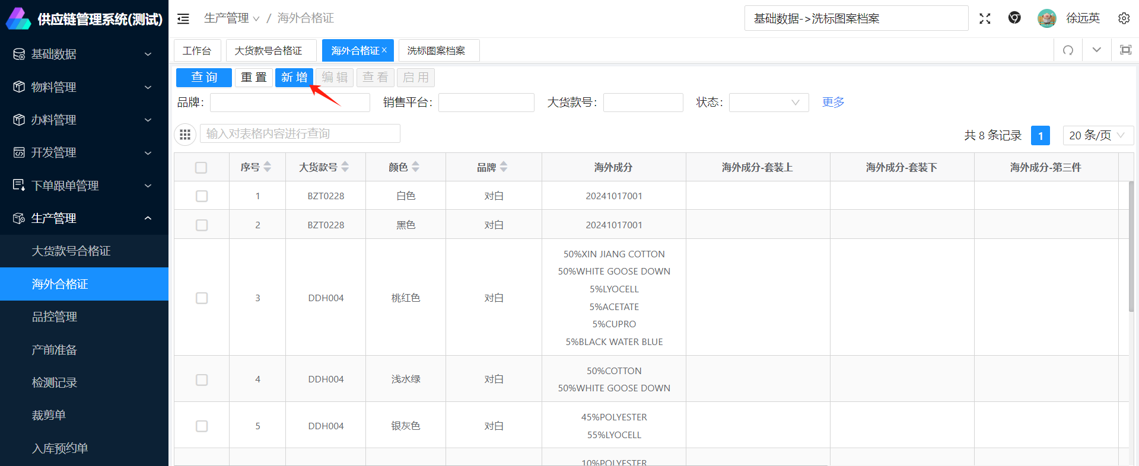The width and height of the screenshot is (1139, 466).
Task: Open the settings gear icon
Action: (1124, 18)
